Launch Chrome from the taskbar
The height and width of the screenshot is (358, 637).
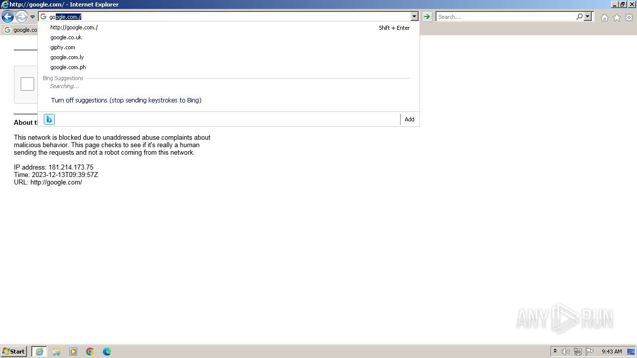[x=90, y=352]
